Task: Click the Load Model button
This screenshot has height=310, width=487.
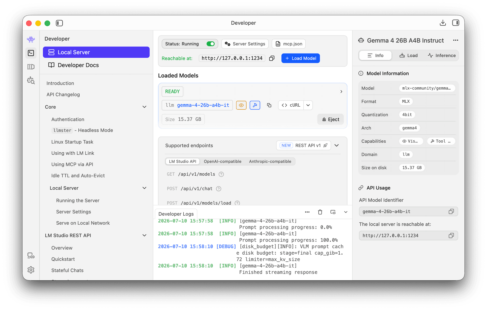Action: (x=301, y=58)
